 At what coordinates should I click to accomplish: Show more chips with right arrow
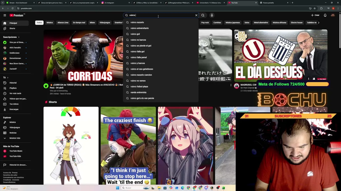tap(319, 23)
